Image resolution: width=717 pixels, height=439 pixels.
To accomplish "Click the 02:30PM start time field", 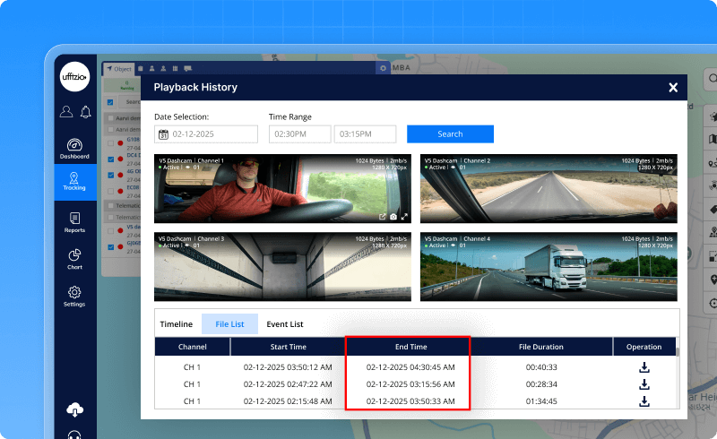I will coord(298,134).
